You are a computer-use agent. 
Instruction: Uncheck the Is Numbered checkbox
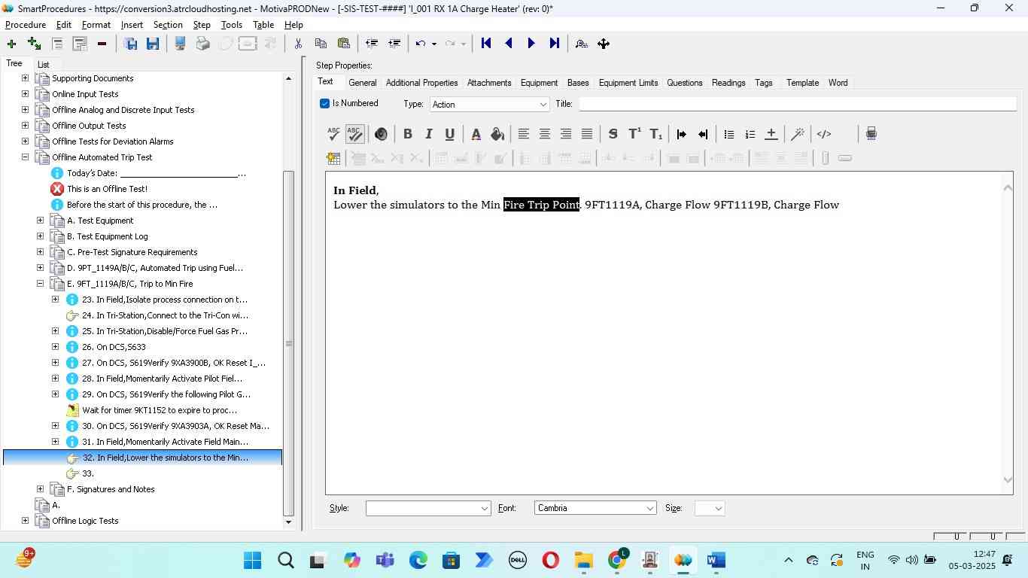point(324,104)
